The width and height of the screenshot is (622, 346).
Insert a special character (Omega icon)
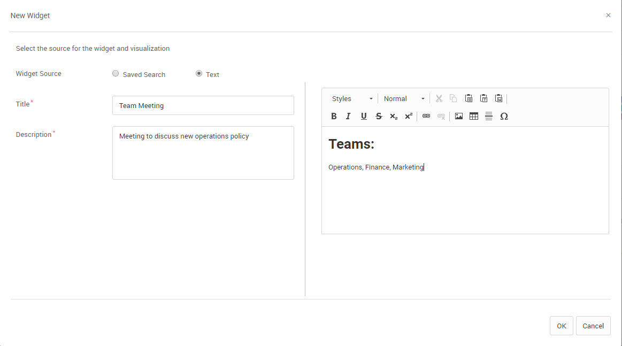504,116
